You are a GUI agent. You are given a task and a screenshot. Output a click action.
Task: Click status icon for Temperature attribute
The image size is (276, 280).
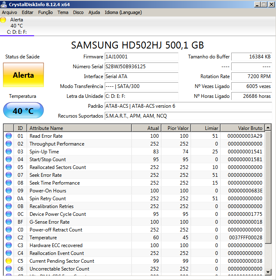click(9, 238)
